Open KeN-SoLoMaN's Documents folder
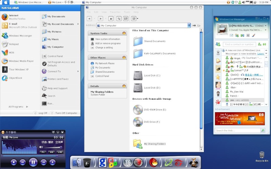The height and width of the screenshot is (169, 271). (x=154, y=53)
